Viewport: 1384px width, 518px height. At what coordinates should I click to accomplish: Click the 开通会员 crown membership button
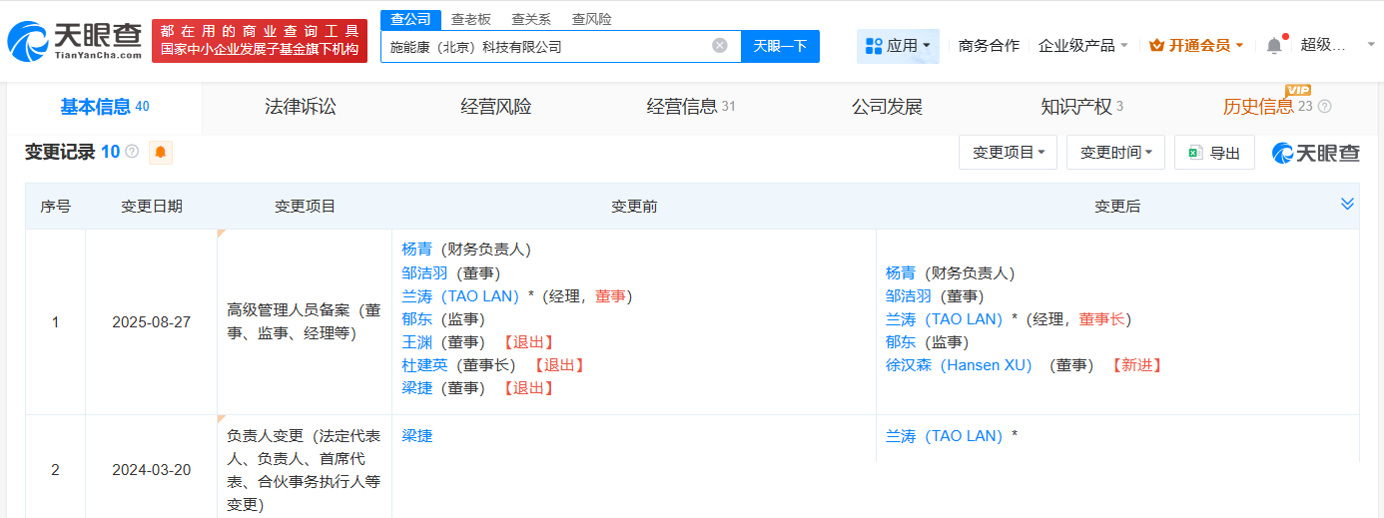tap(1196, 46)
